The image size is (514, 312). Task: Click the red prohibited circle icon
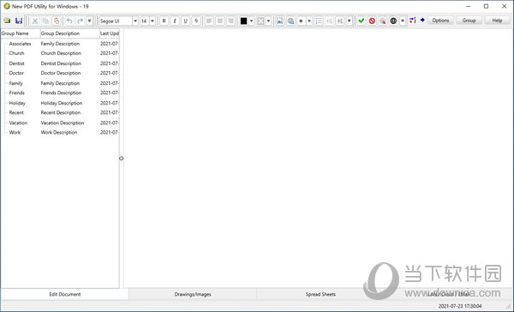coord(372,21)
